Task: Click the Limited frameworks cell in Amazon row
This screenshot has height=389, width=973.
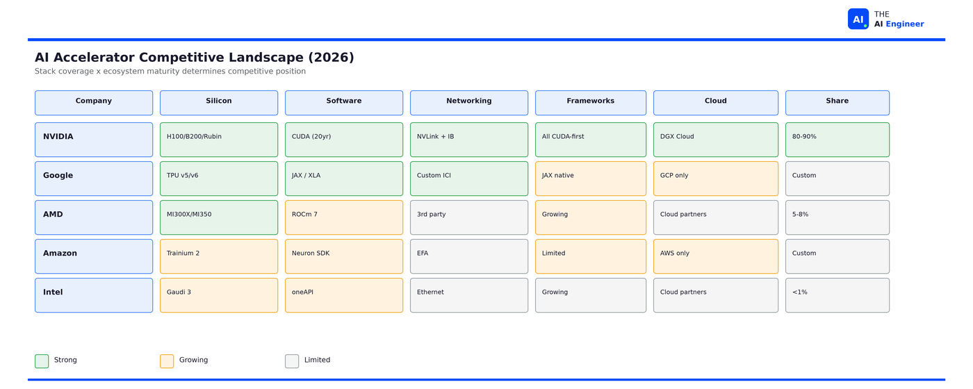Action: point(591,256)
